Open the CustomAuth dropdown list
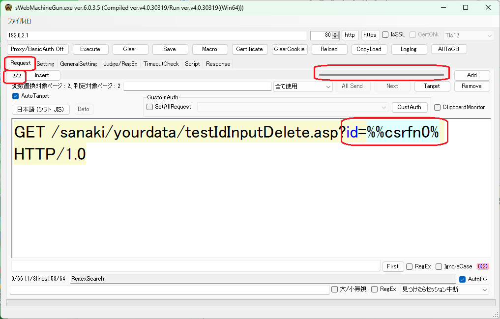500x319 pixels. [x=293, y=107]
